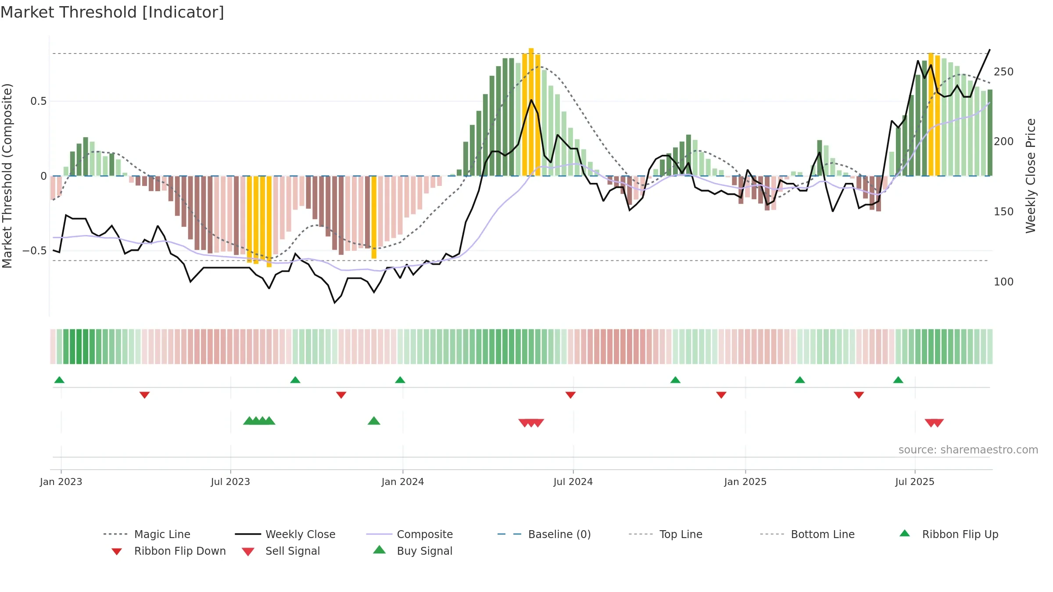
Task: Click the ribbon flip down marker before Jul 2023
Action: tap(144, 395)
